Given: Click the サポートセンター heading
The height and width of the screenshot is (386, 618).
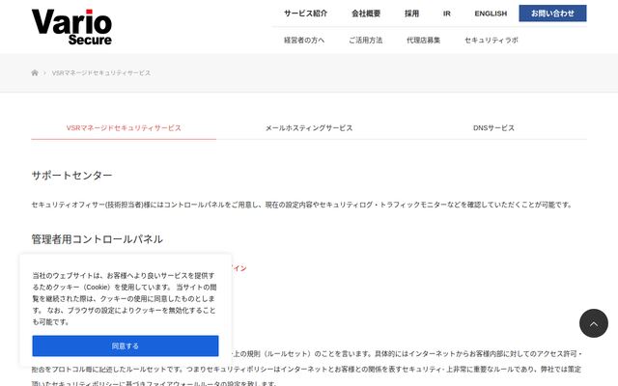Looking at the screenshot, I should pos(71,176).
